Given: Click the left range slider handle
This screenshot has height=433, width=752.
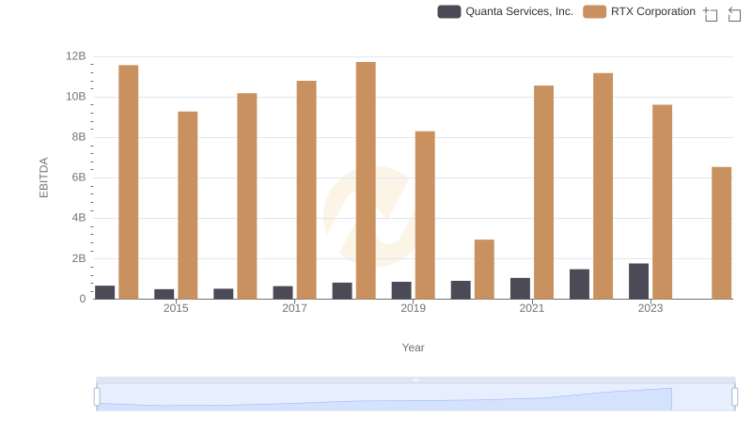Looking at the screenshot, I should pos(97,396).
